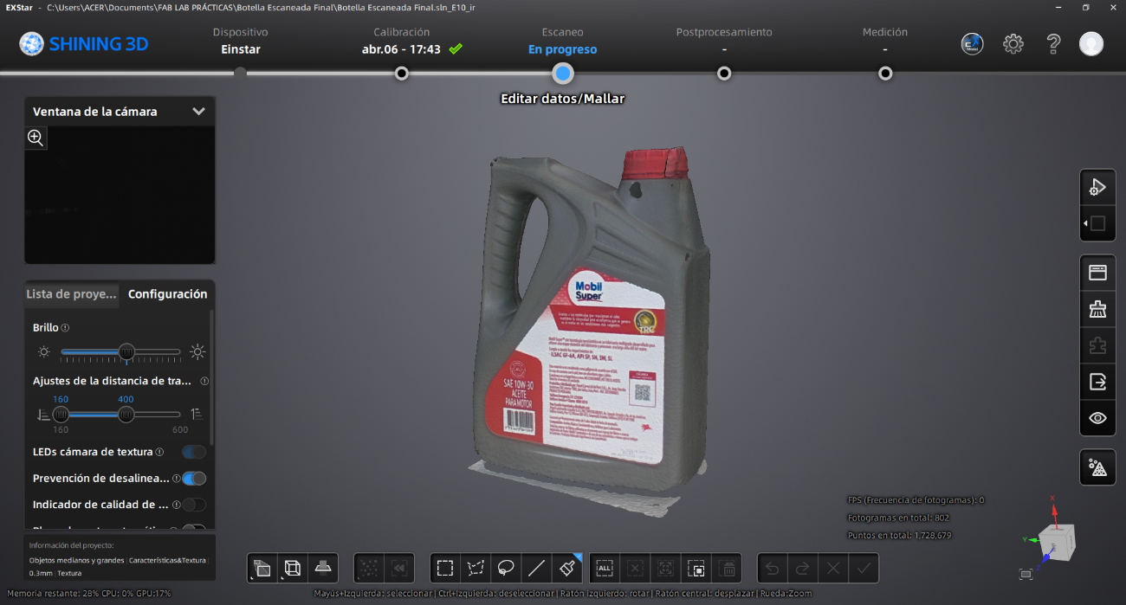The image size is (1126, 605).
Task: Click the cutting plane icon
Action: pos(323,569)
